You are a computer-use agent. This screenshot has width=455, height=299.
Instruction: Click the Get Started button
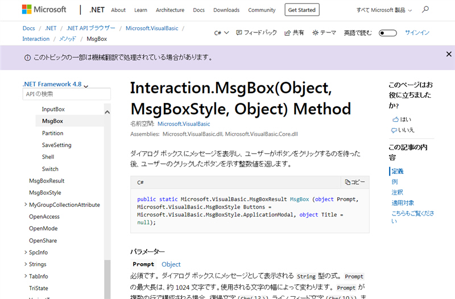(302, 10)
